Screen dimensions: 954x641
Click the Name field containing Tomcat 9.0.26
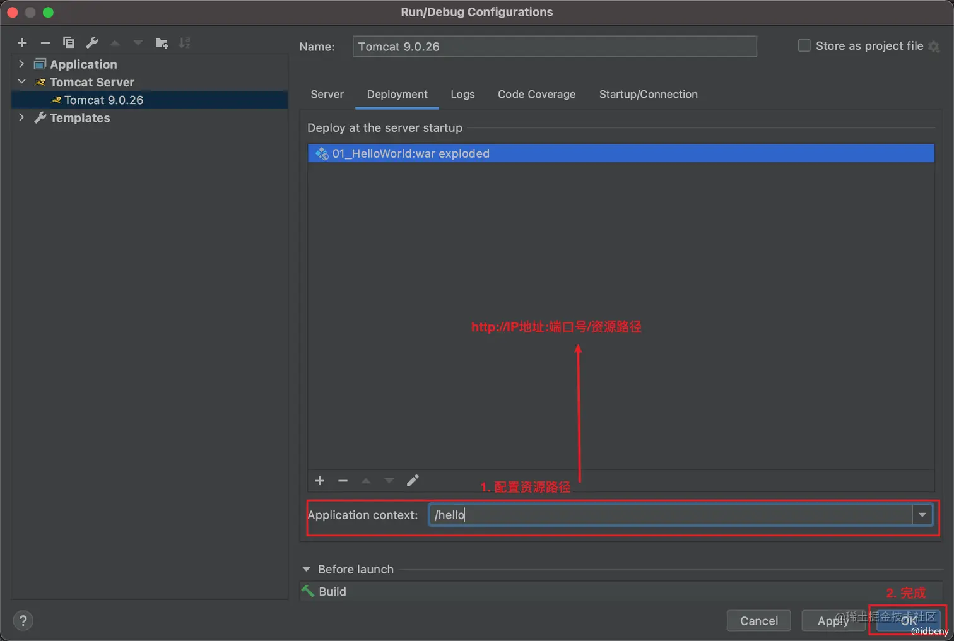pos(555,47)
